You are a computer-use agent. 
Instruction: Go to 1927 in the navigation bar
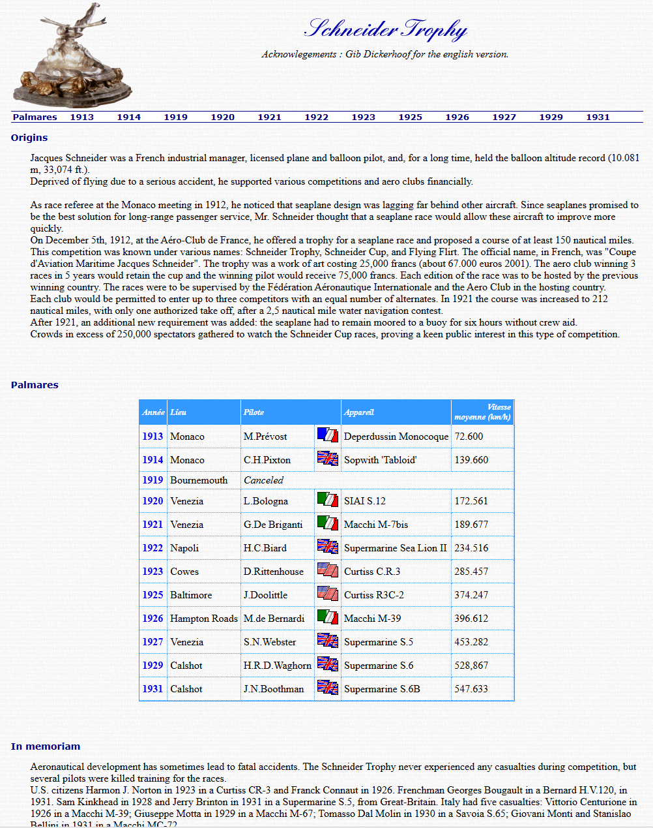click(504, 117)
